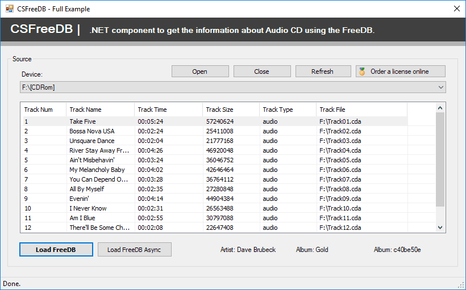
Task: Click the medal icon on license button
Action: pyautogui.click(x=362, y=72)
